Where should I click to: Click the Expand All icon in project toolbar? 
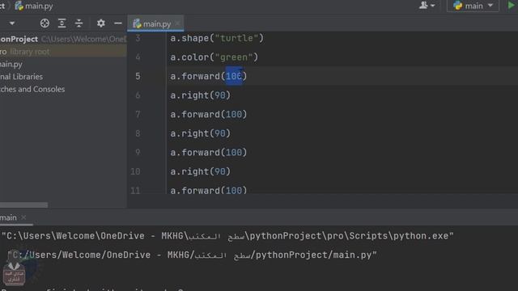tap(62, 23)
